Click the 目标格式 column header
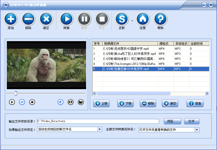Image resolution: width=217 pixels, height=150 pixels. (182, 44)
